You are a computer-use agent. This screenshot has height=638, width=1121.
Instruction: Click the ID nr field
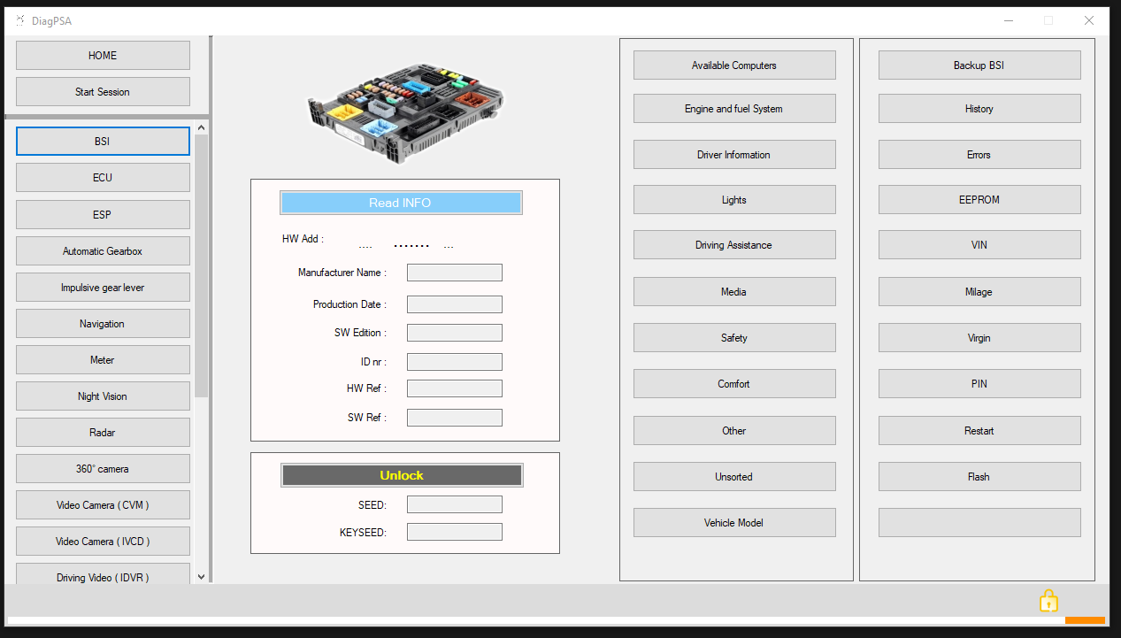(x=455, y=362)
